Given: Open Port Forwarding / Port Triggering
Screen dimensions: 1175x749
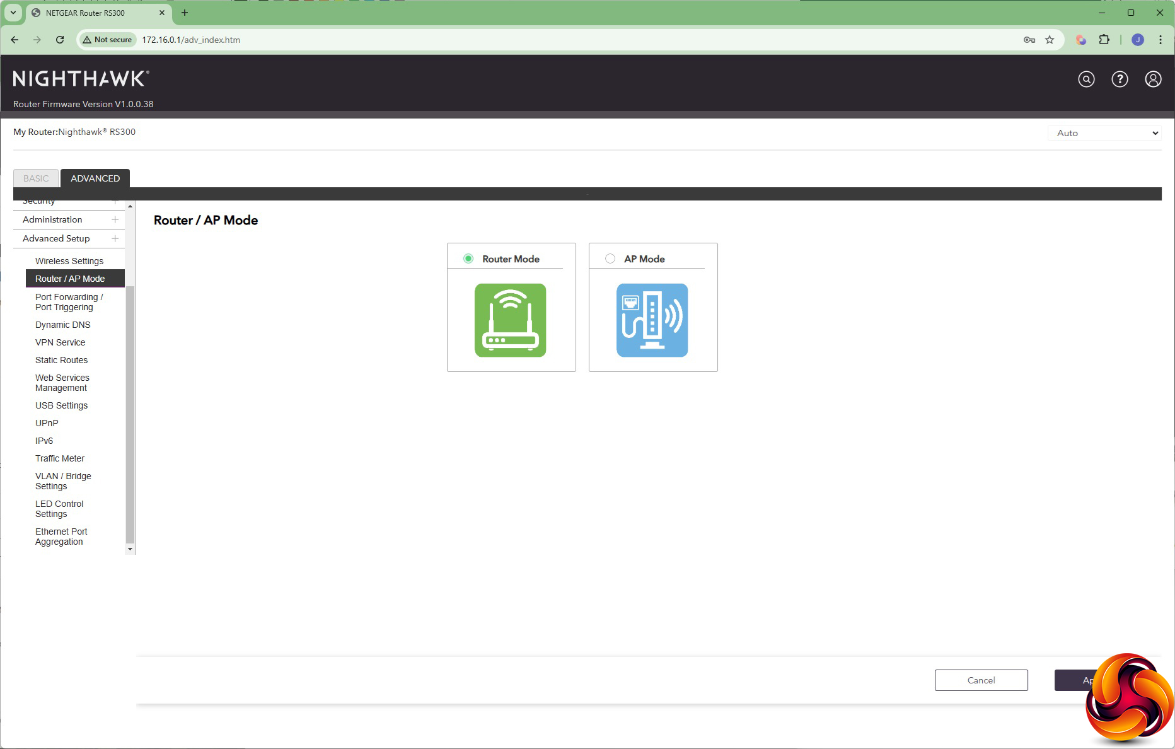Looking at the screenshot, I should click(69, 302).
